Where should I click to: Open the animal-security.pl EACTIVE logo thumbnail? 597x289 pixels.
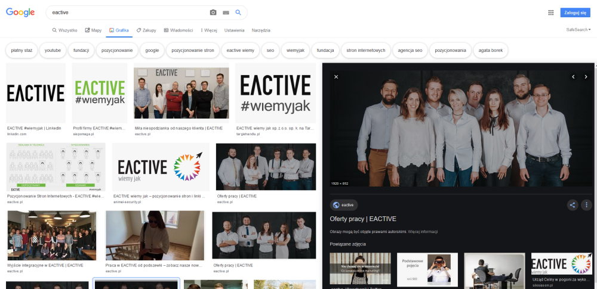161,167
